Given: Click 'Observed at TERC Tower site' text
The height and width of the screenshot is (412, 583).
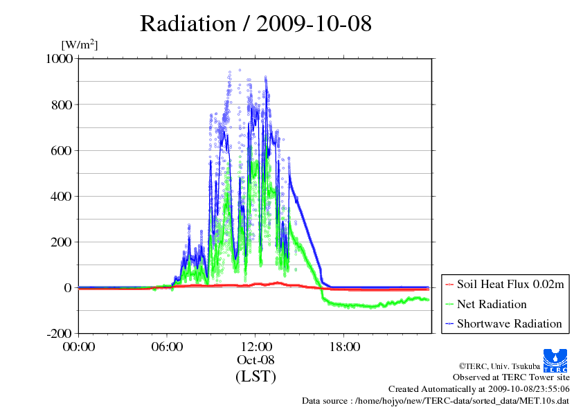Looking at the screenshot, I should [511, 377].
